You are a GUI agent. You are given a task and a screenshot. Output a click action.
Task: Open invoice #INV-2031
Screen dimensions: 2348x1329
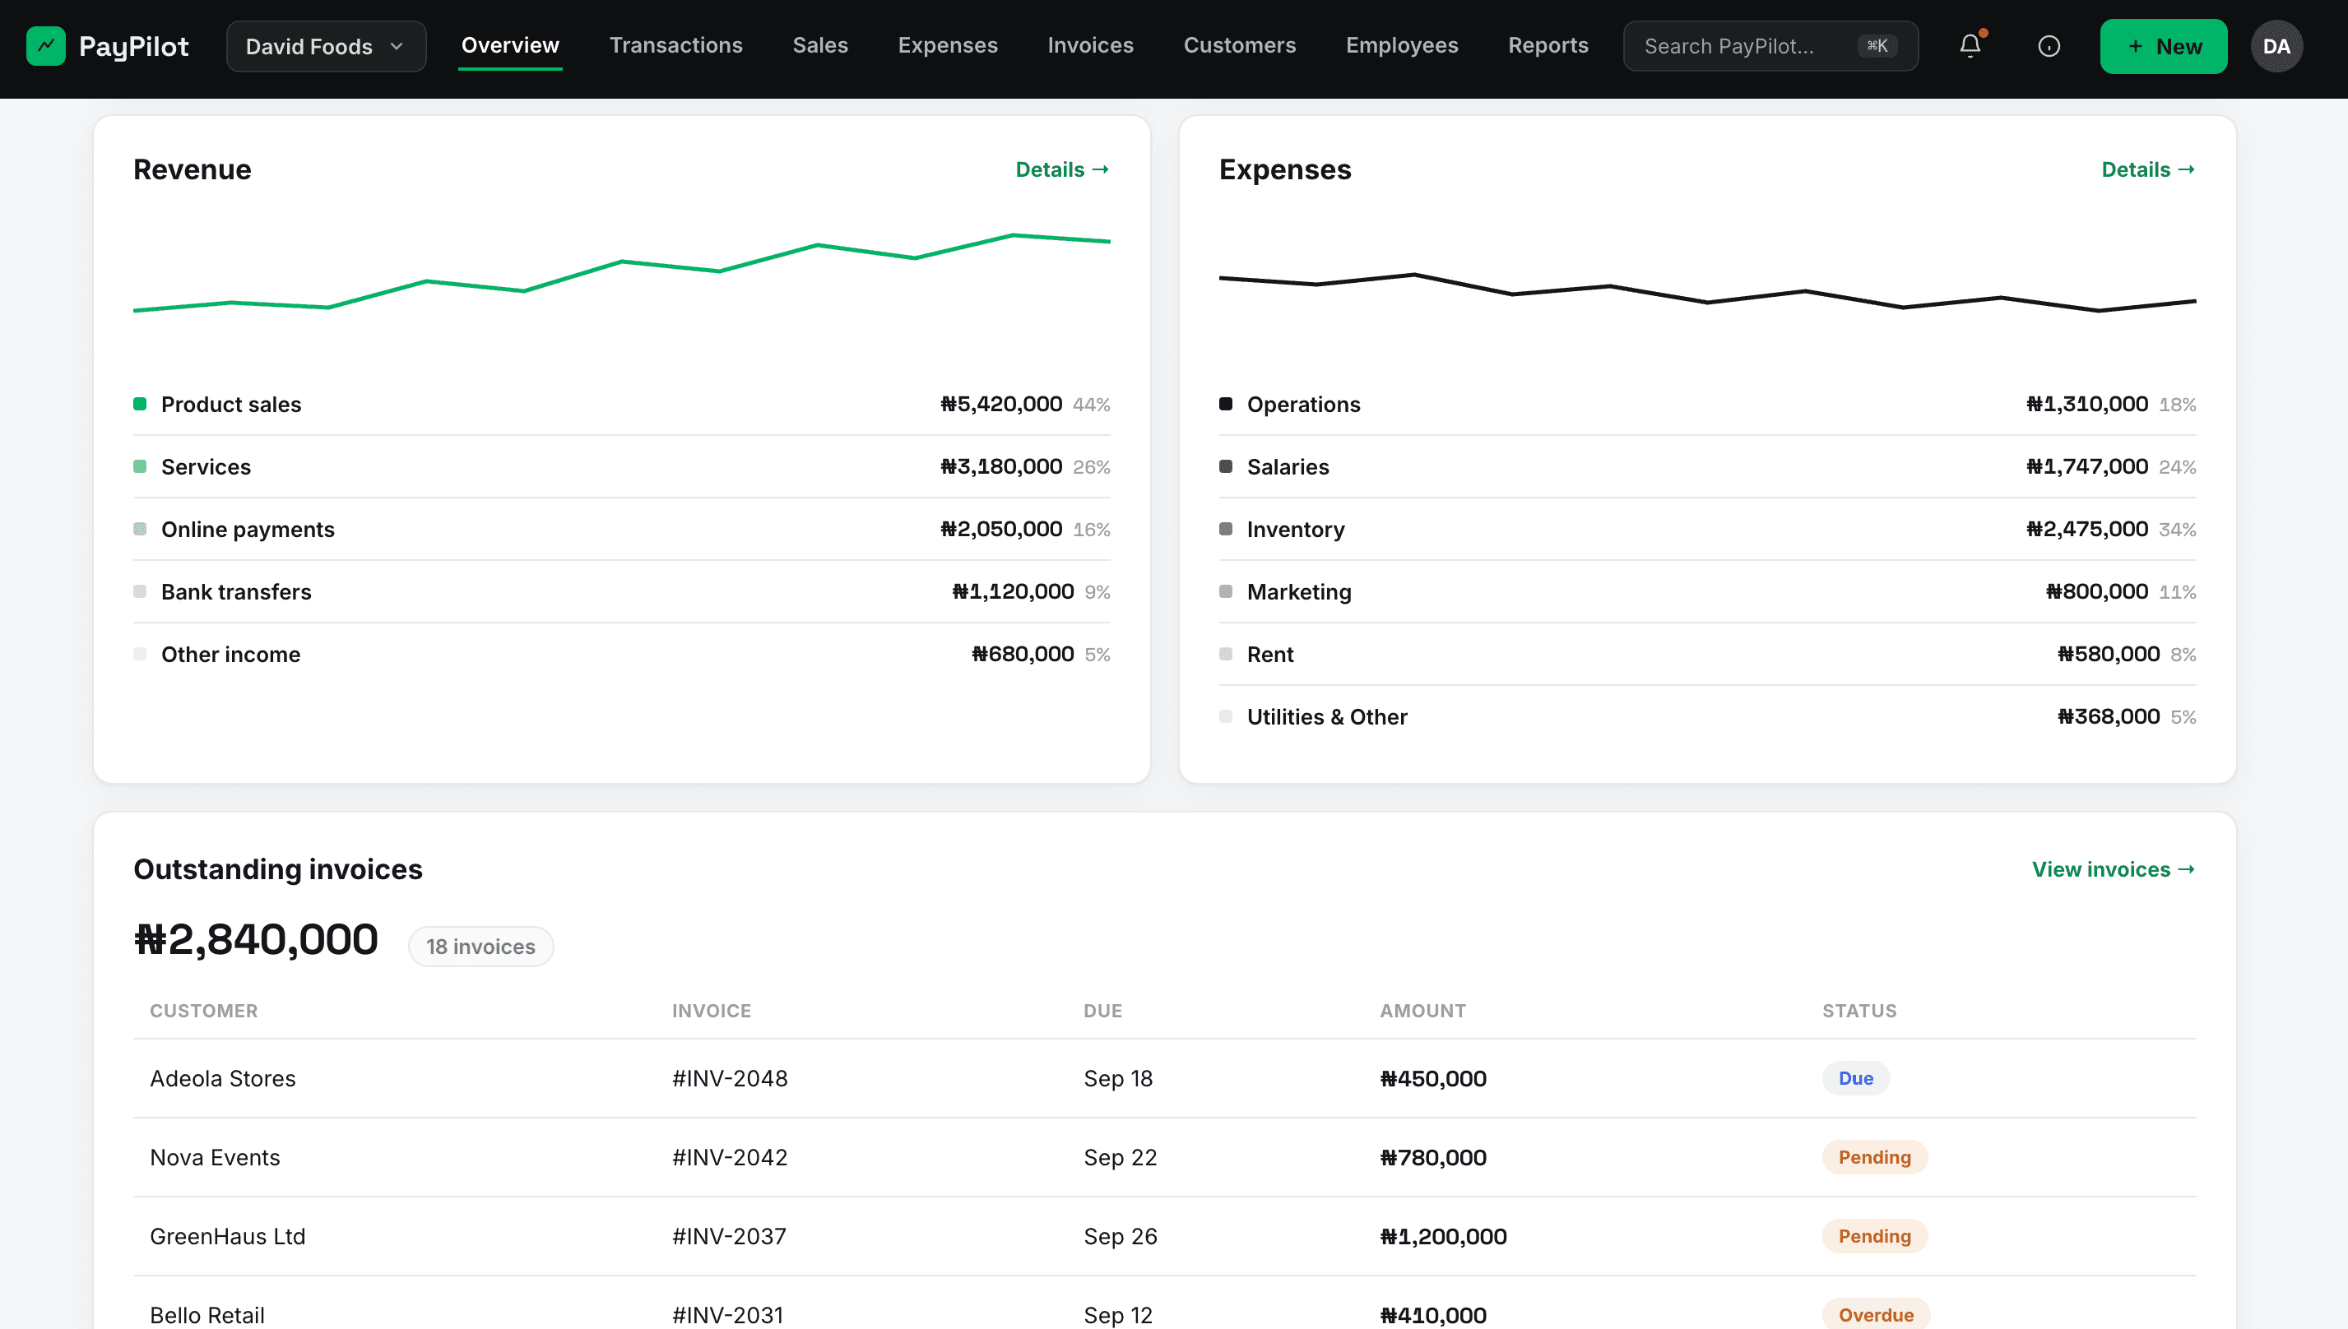point(727,1315)
